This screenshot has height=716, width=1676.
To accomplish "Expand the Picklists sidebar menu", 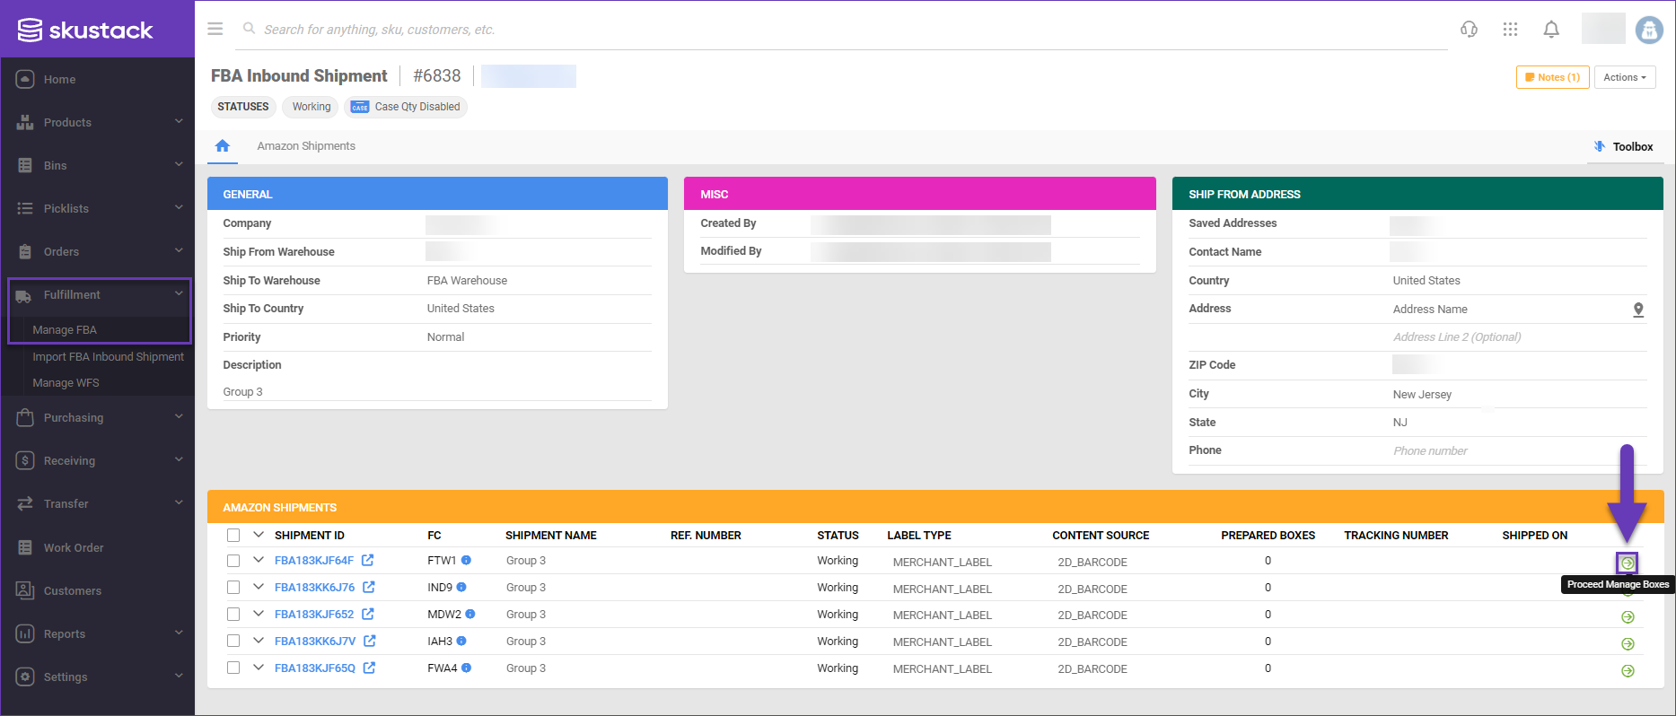I will click(x=98, y=208).
